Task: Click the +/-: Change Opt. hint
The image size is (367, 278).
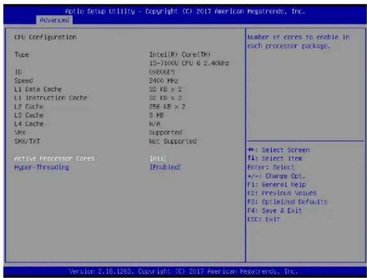Action: 276,176
